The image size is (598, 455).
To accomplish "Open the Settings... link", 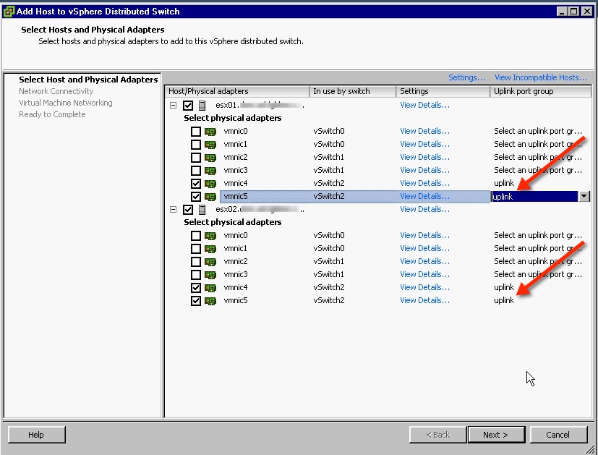I will tap(466, 78).
